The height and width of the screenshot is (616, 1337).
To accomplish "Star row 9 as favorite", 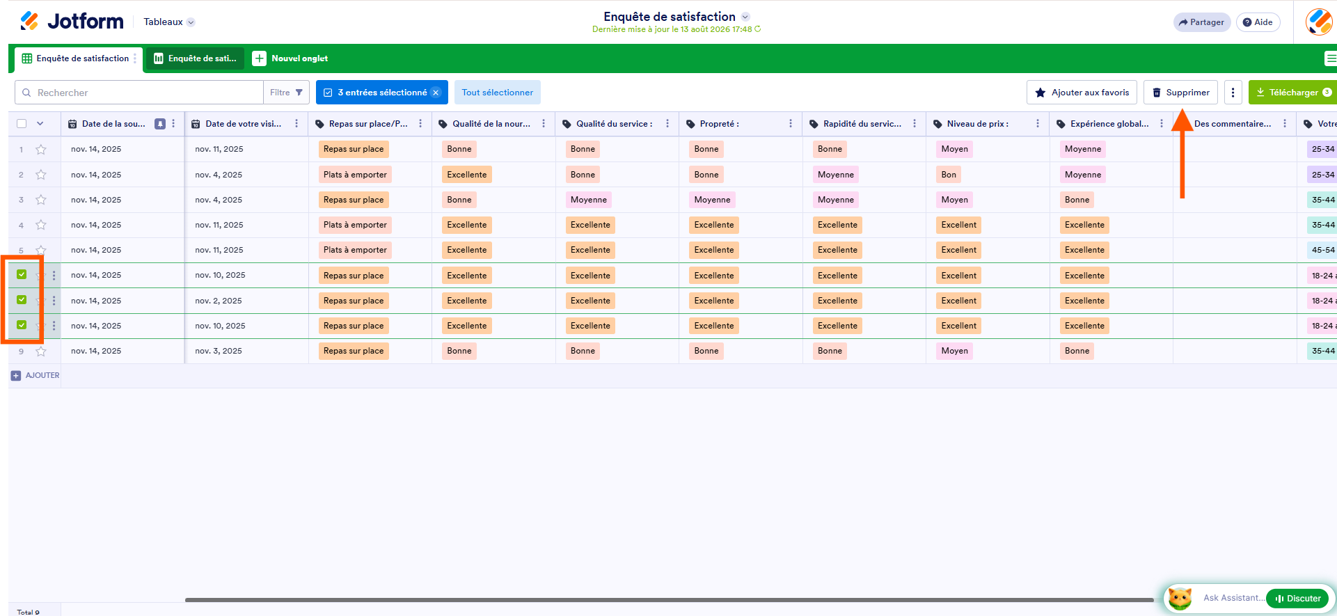I will tap(41, 351).
